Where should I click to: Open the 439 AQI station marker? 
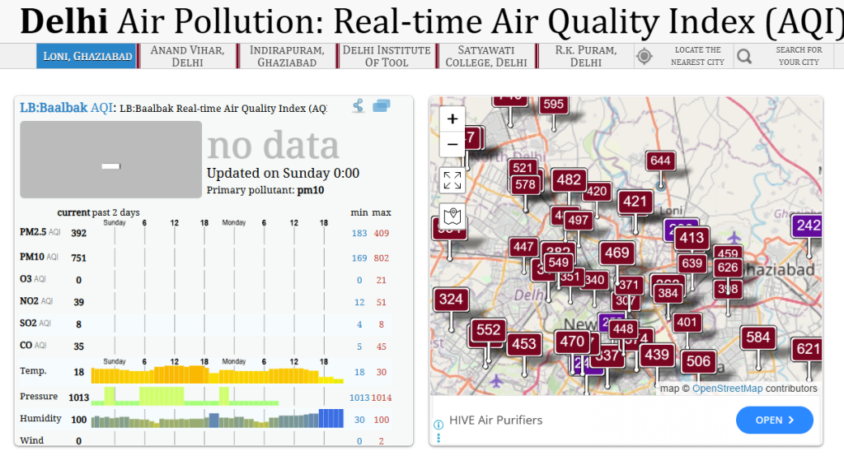pos(657,355)
